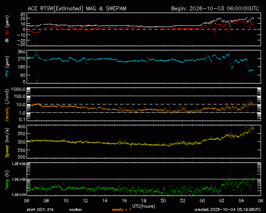
Task: Click the Temp (K) axis label
Action: [7, 180]
